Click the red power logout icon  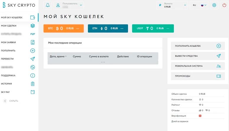224,5
